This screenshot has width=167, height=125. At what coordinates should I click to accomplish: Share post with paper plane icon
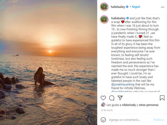(120, 98)
